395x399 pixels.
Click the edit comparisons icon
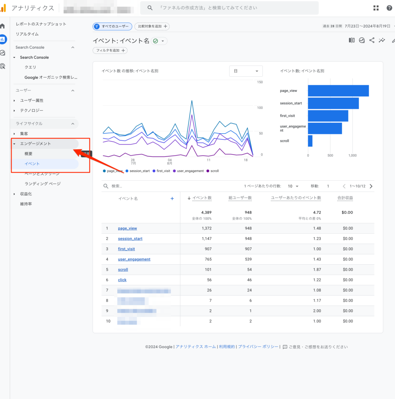click(352, 40)
